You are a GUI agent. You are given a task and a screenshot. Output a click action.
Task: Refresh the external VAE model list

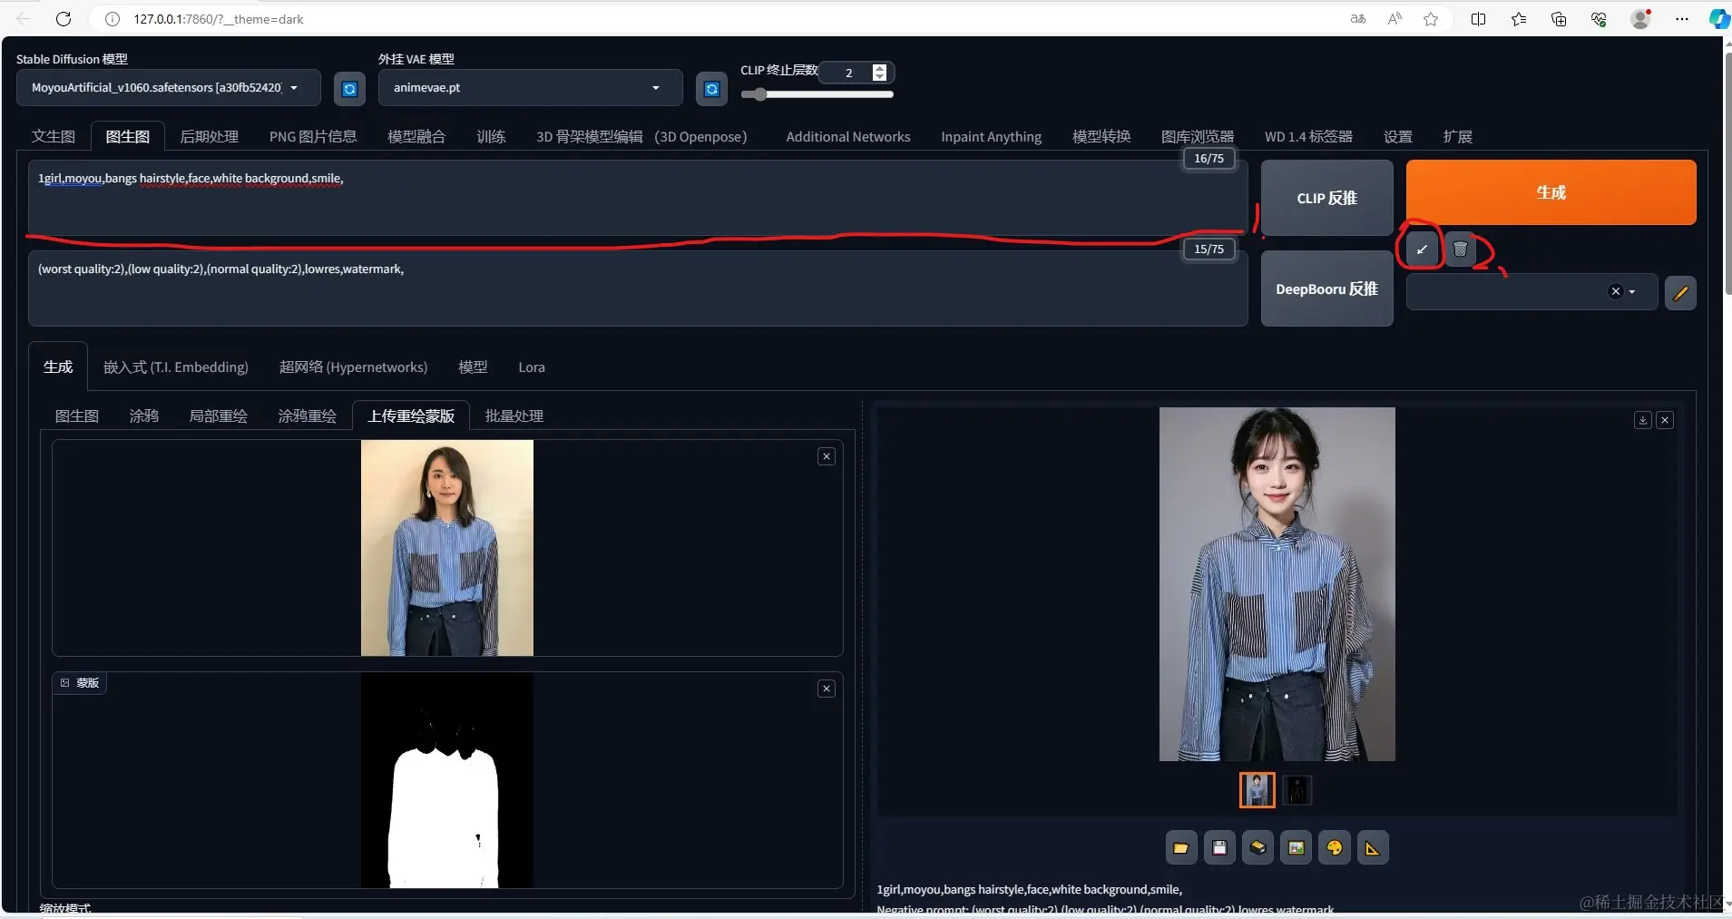pyautogui.click(x=711, y=89)
